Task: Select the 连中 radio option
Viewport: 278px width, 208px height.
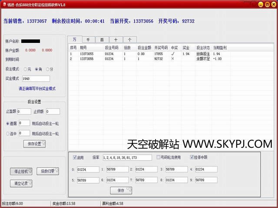Action: [x=8, y=133]
